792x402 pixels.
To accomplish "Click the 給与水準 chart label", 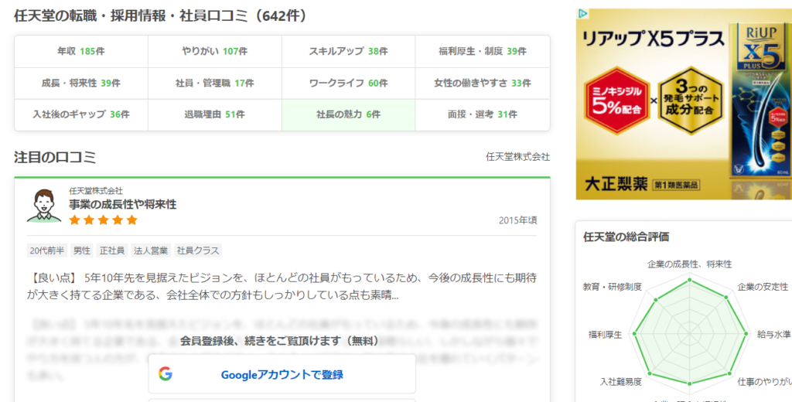I will (x=773, y=334).
